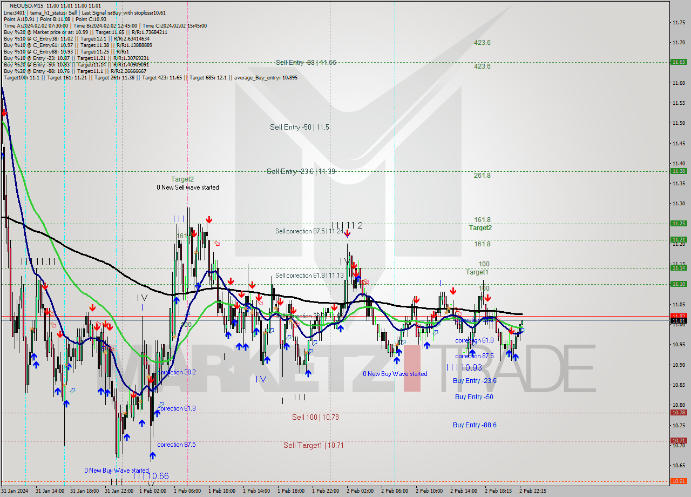Click the '2 Feb 22:15' time axis label

532,491
